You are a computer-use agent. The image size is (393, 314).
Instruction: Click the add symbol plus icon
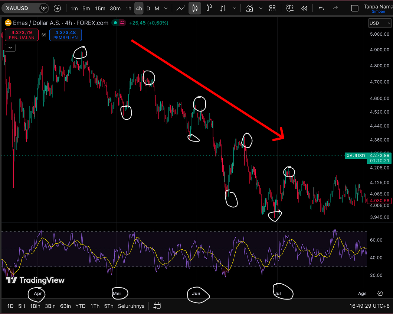pyautogui.click(x=58, y=8)
